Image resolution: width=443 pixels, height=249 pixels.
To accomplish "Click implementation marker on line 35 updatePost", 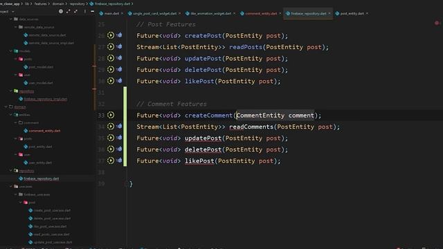I will [120, 138].
